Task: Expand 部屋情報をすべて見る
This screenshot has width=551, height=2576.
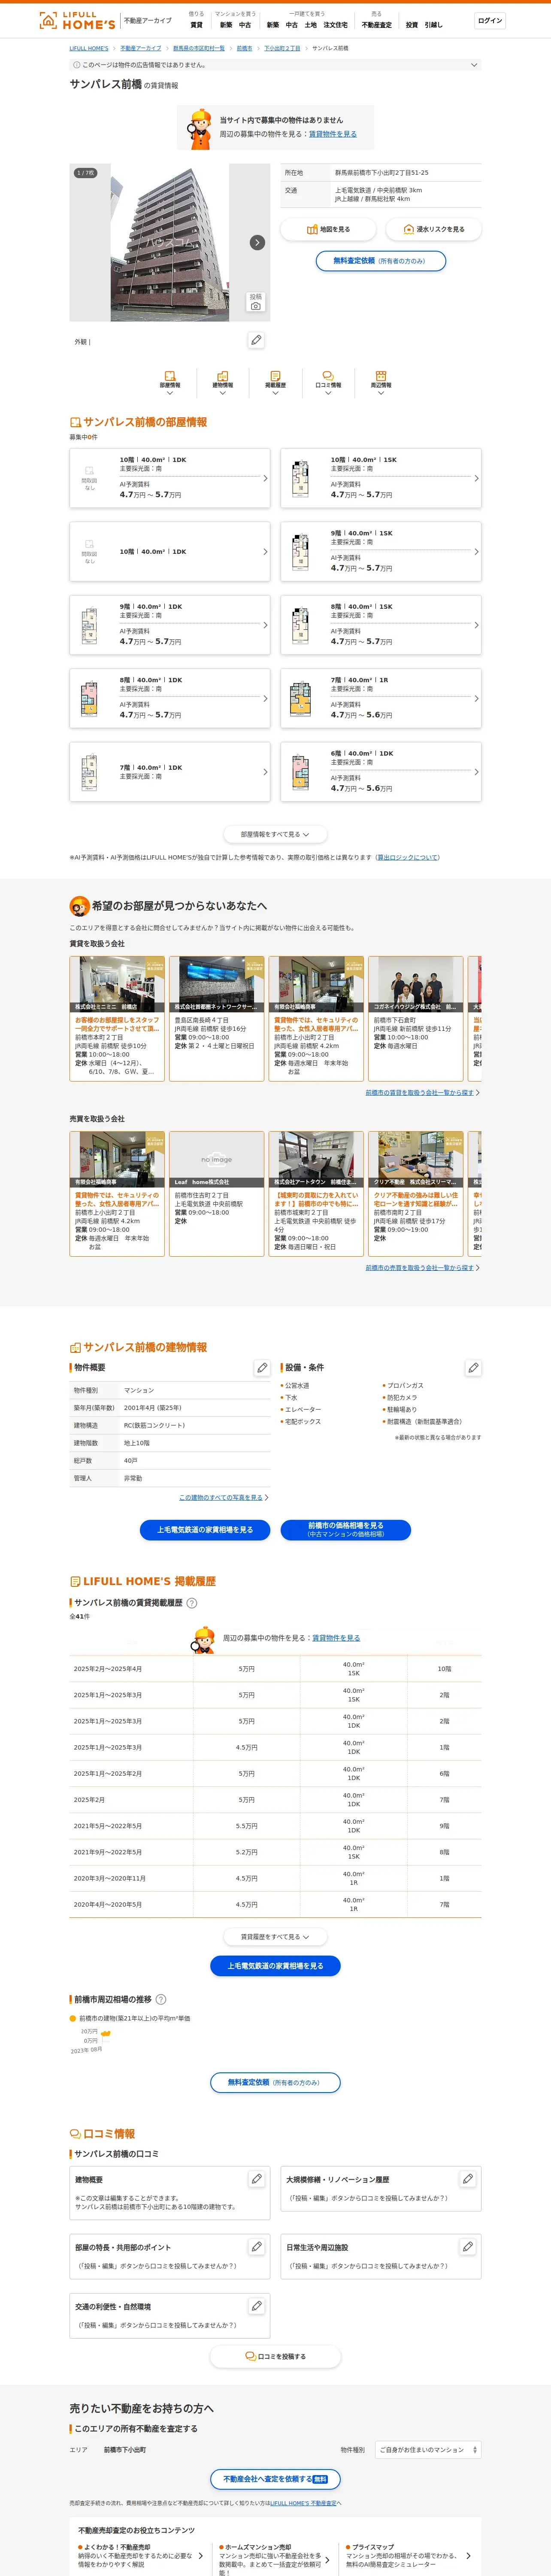Action: [x=275, y=834]
